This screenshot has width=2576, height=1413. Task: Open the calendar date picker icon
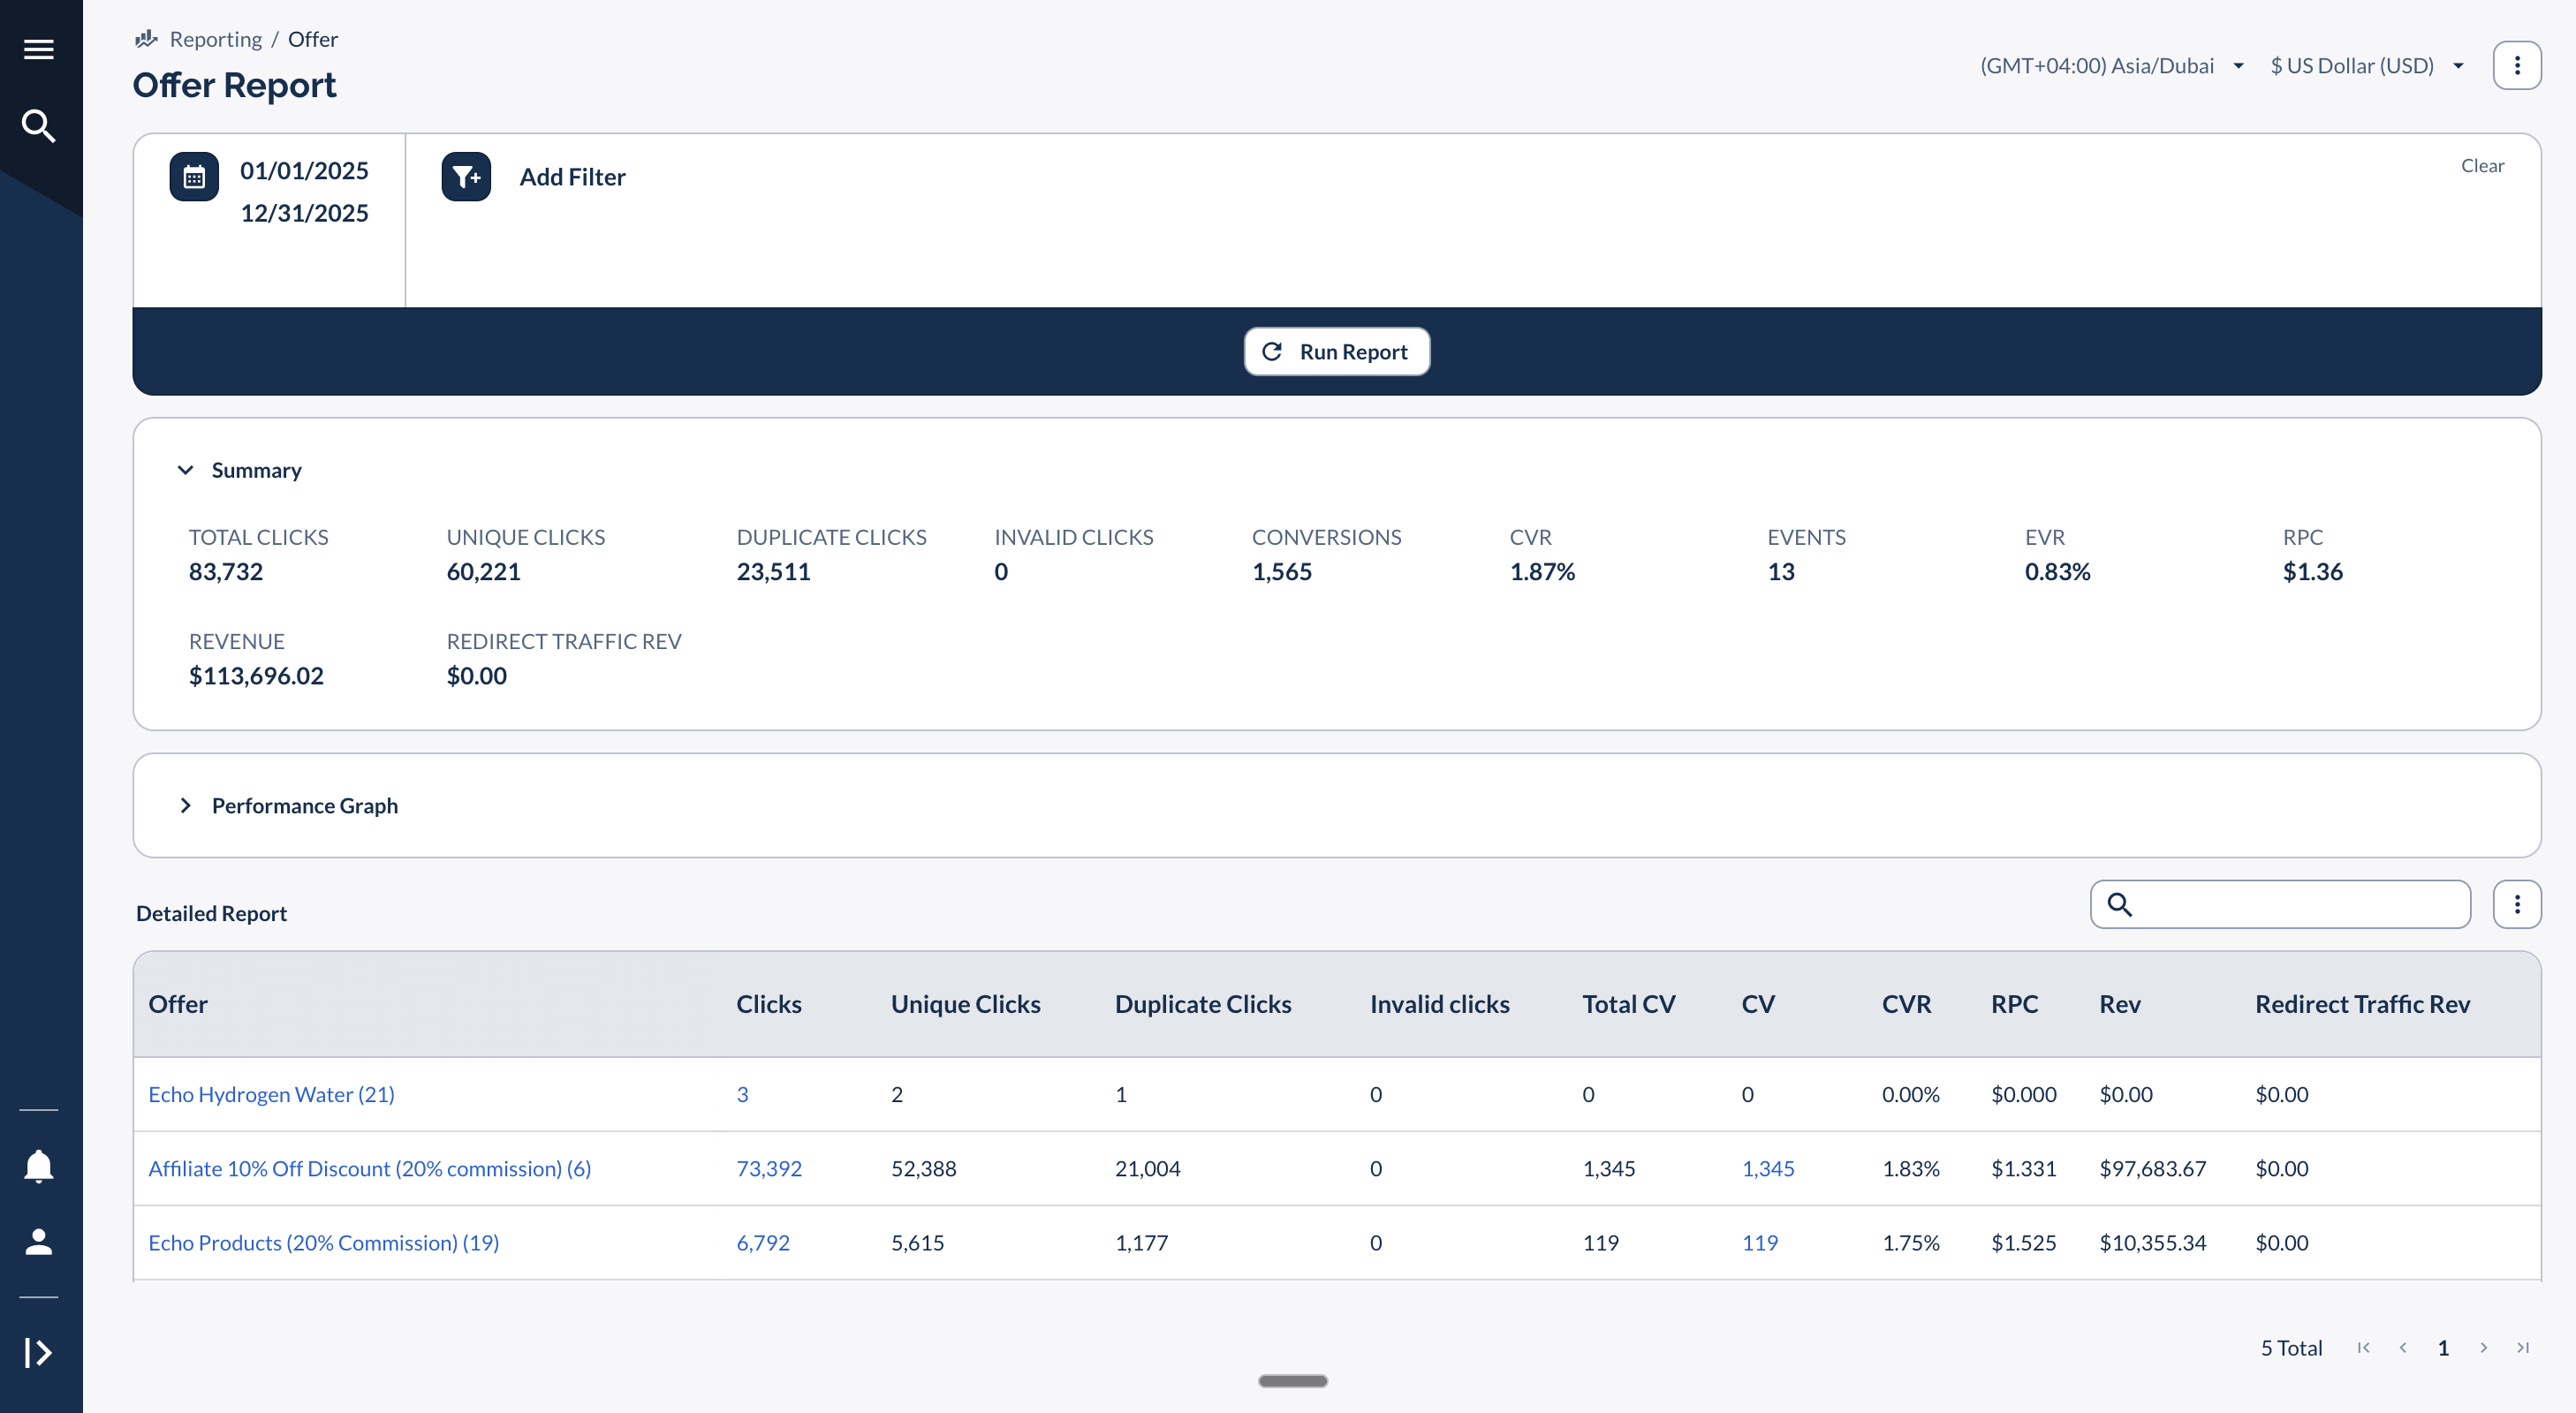coord(193,176)
